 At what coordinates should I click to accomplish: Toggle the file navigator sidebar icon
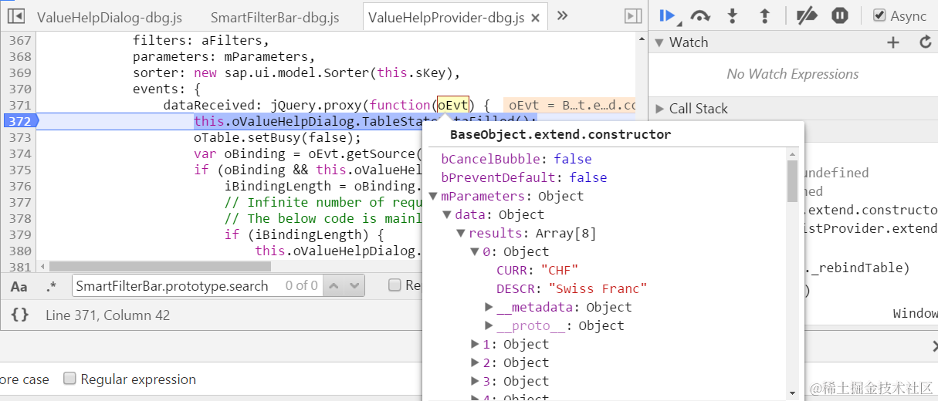pos(15,16)
